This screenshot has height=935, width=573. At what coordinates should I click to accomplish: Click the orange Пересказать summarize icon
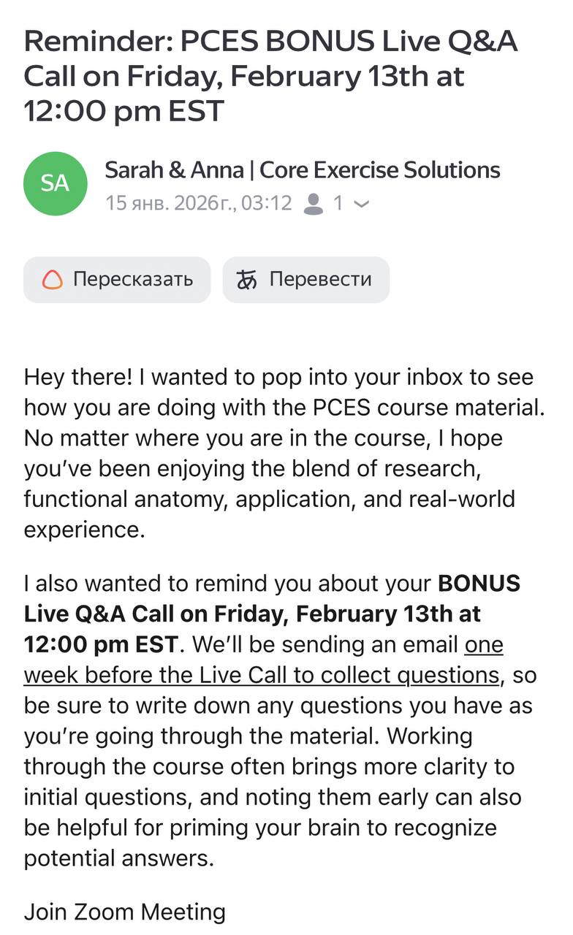click(53, 279)
